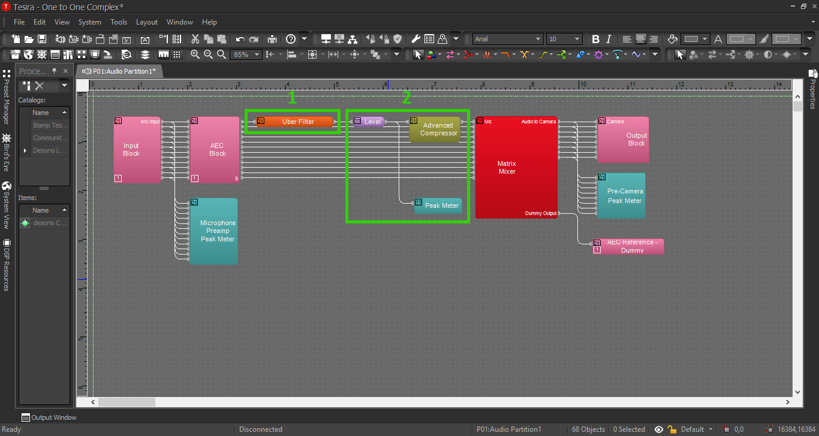This screenshot has width=819, height=436.
Task: Select the Matrix Mixer block
Action: (x=516, y=168)
